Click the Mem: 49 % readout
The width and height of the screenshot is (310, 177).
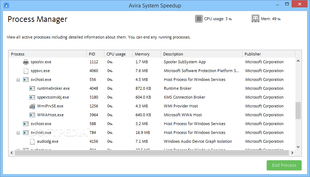pos(270,19)
